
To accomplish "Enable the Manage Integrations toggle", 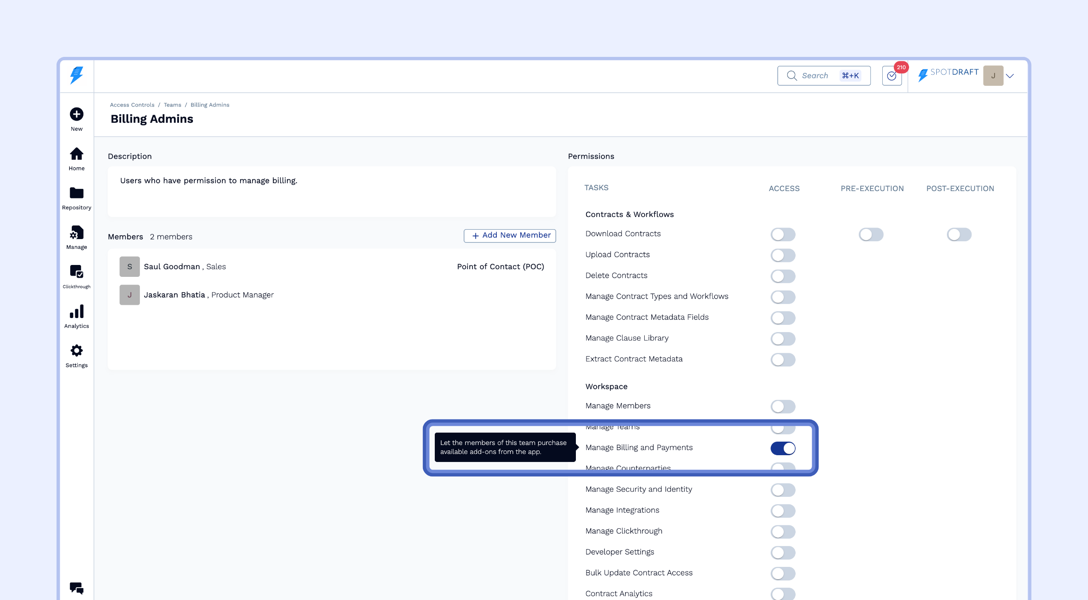I will (783, 511).
